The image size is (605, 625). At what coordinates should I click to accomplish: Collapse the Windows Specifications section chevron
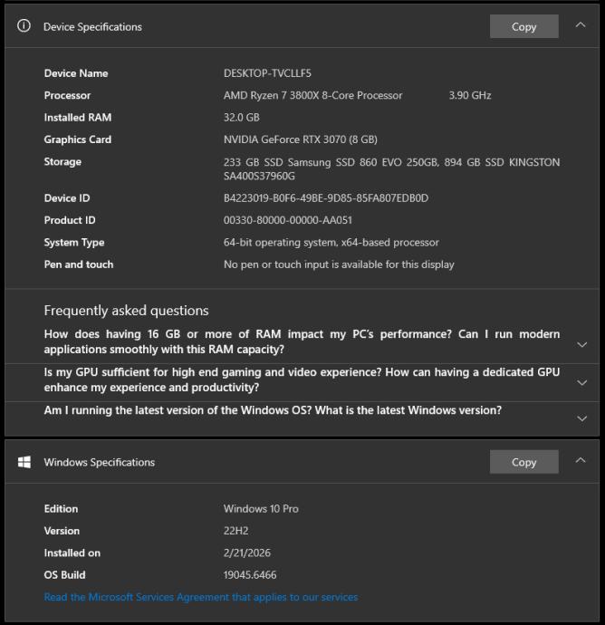581,461
